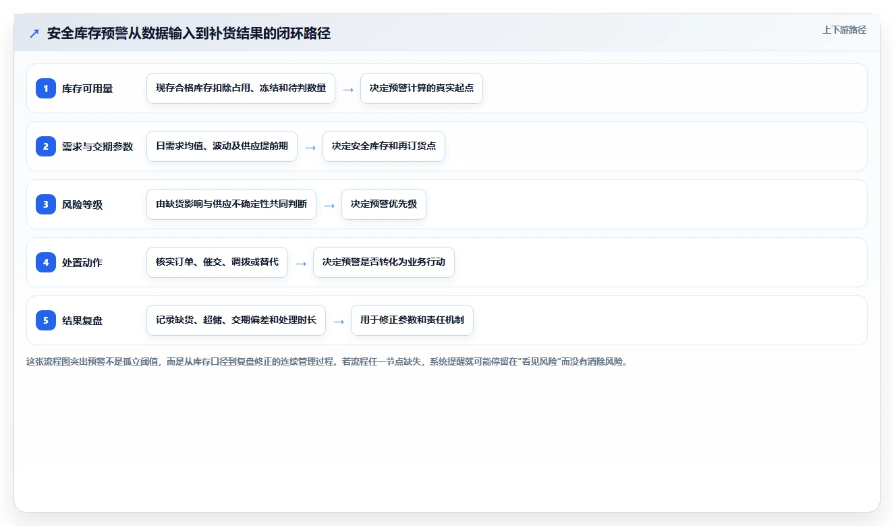Click the box 用于修正参数和责任机制
Screen dimensions: 894x526
(x=412, y=320)
